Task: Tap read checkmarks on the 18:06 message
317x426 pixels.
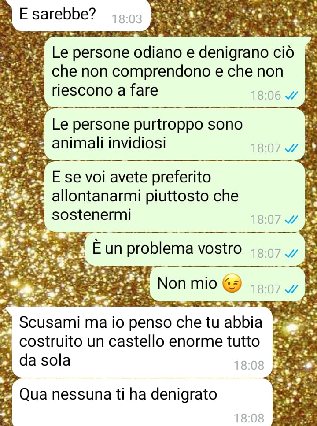Action: (291, 96)
